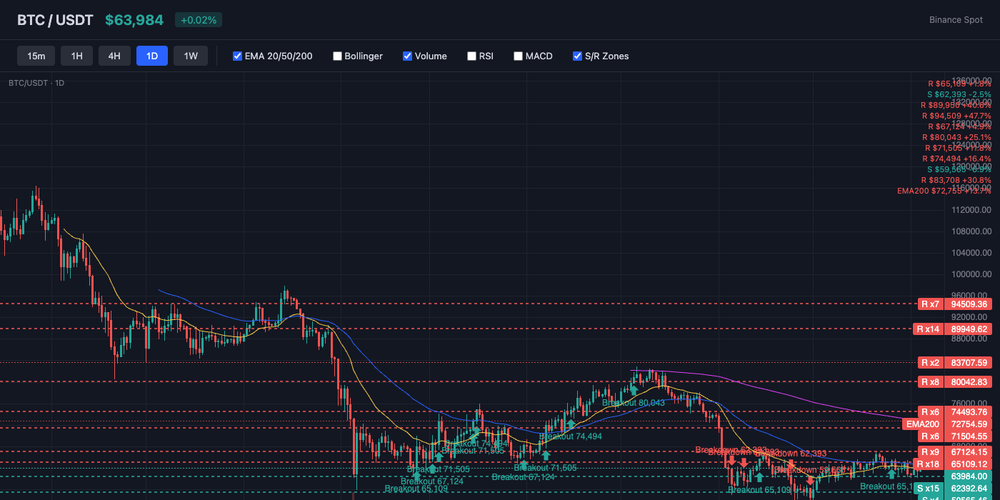The image size is (1000, 500).
Task: Click the 89949.62 price label
Action: 969,329
